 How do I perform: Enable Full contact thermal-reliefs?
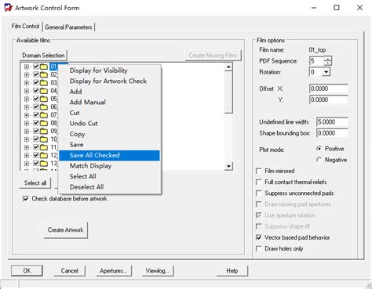point(259,182)
